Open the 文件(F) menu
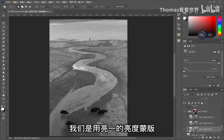 (x=8, y=2)
